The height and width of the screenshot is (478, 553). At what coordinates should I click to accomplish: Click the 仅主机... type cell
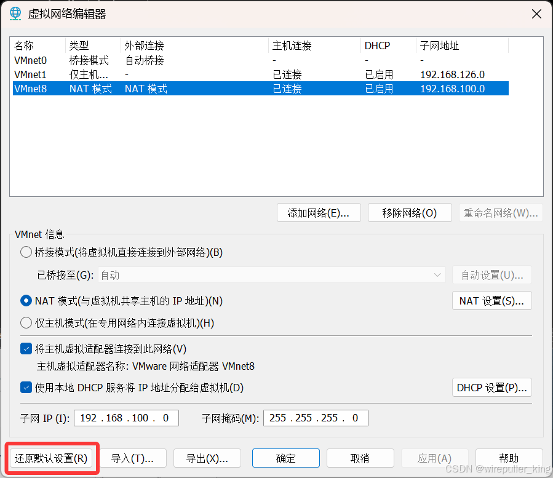click(89, 74)
